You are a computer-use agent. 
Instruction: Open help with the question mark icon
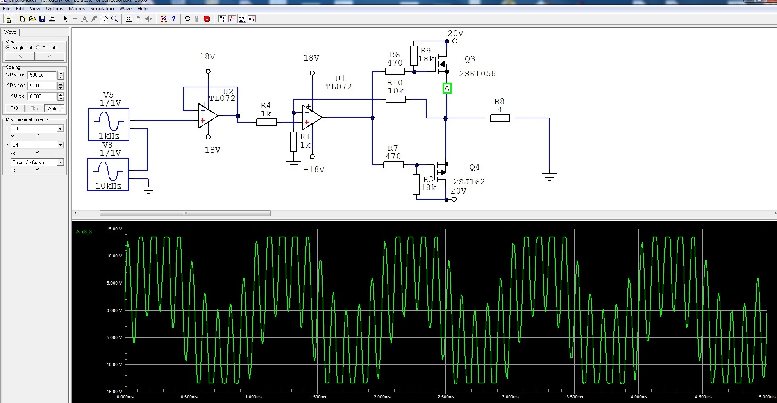[173, 19]
